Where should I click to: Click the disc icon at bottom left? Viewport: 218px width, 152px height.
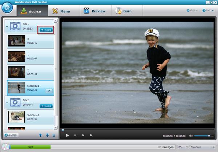click(5, 147)
